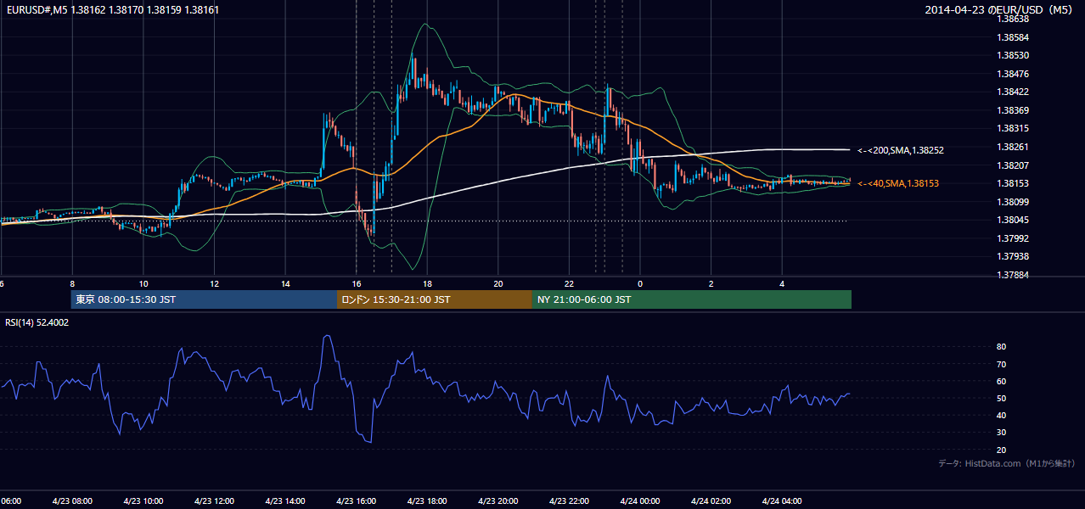Click hour label 16 on upper time axis
The width and height of the screenshot is (1085, 509).
(x=357, y=283)
